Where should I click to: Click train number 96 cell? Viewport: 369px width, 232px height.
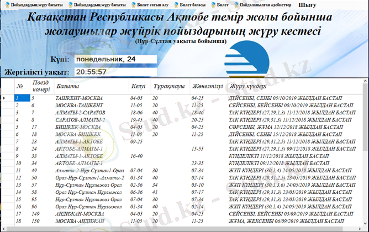tap(42, 207)
